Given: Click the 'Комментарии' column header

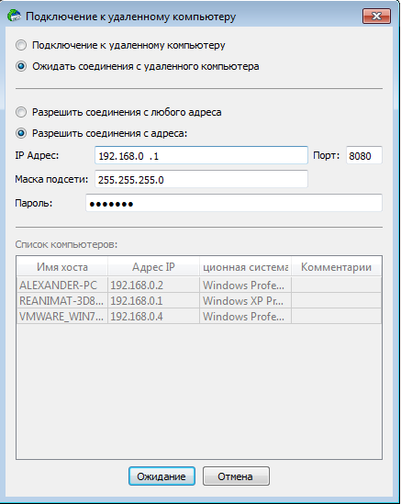Looking at the screenshot, I should [337, 267].
